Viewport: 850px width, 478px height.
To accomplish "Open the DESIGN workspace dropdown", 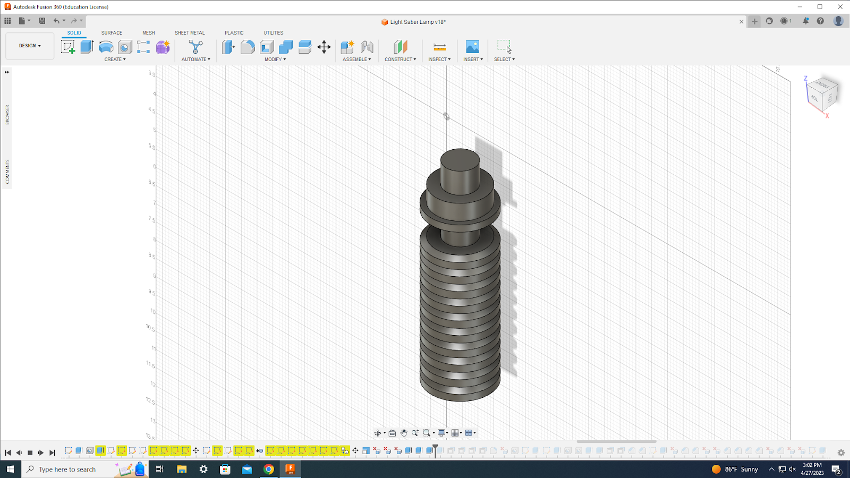I will coord(30,46).
